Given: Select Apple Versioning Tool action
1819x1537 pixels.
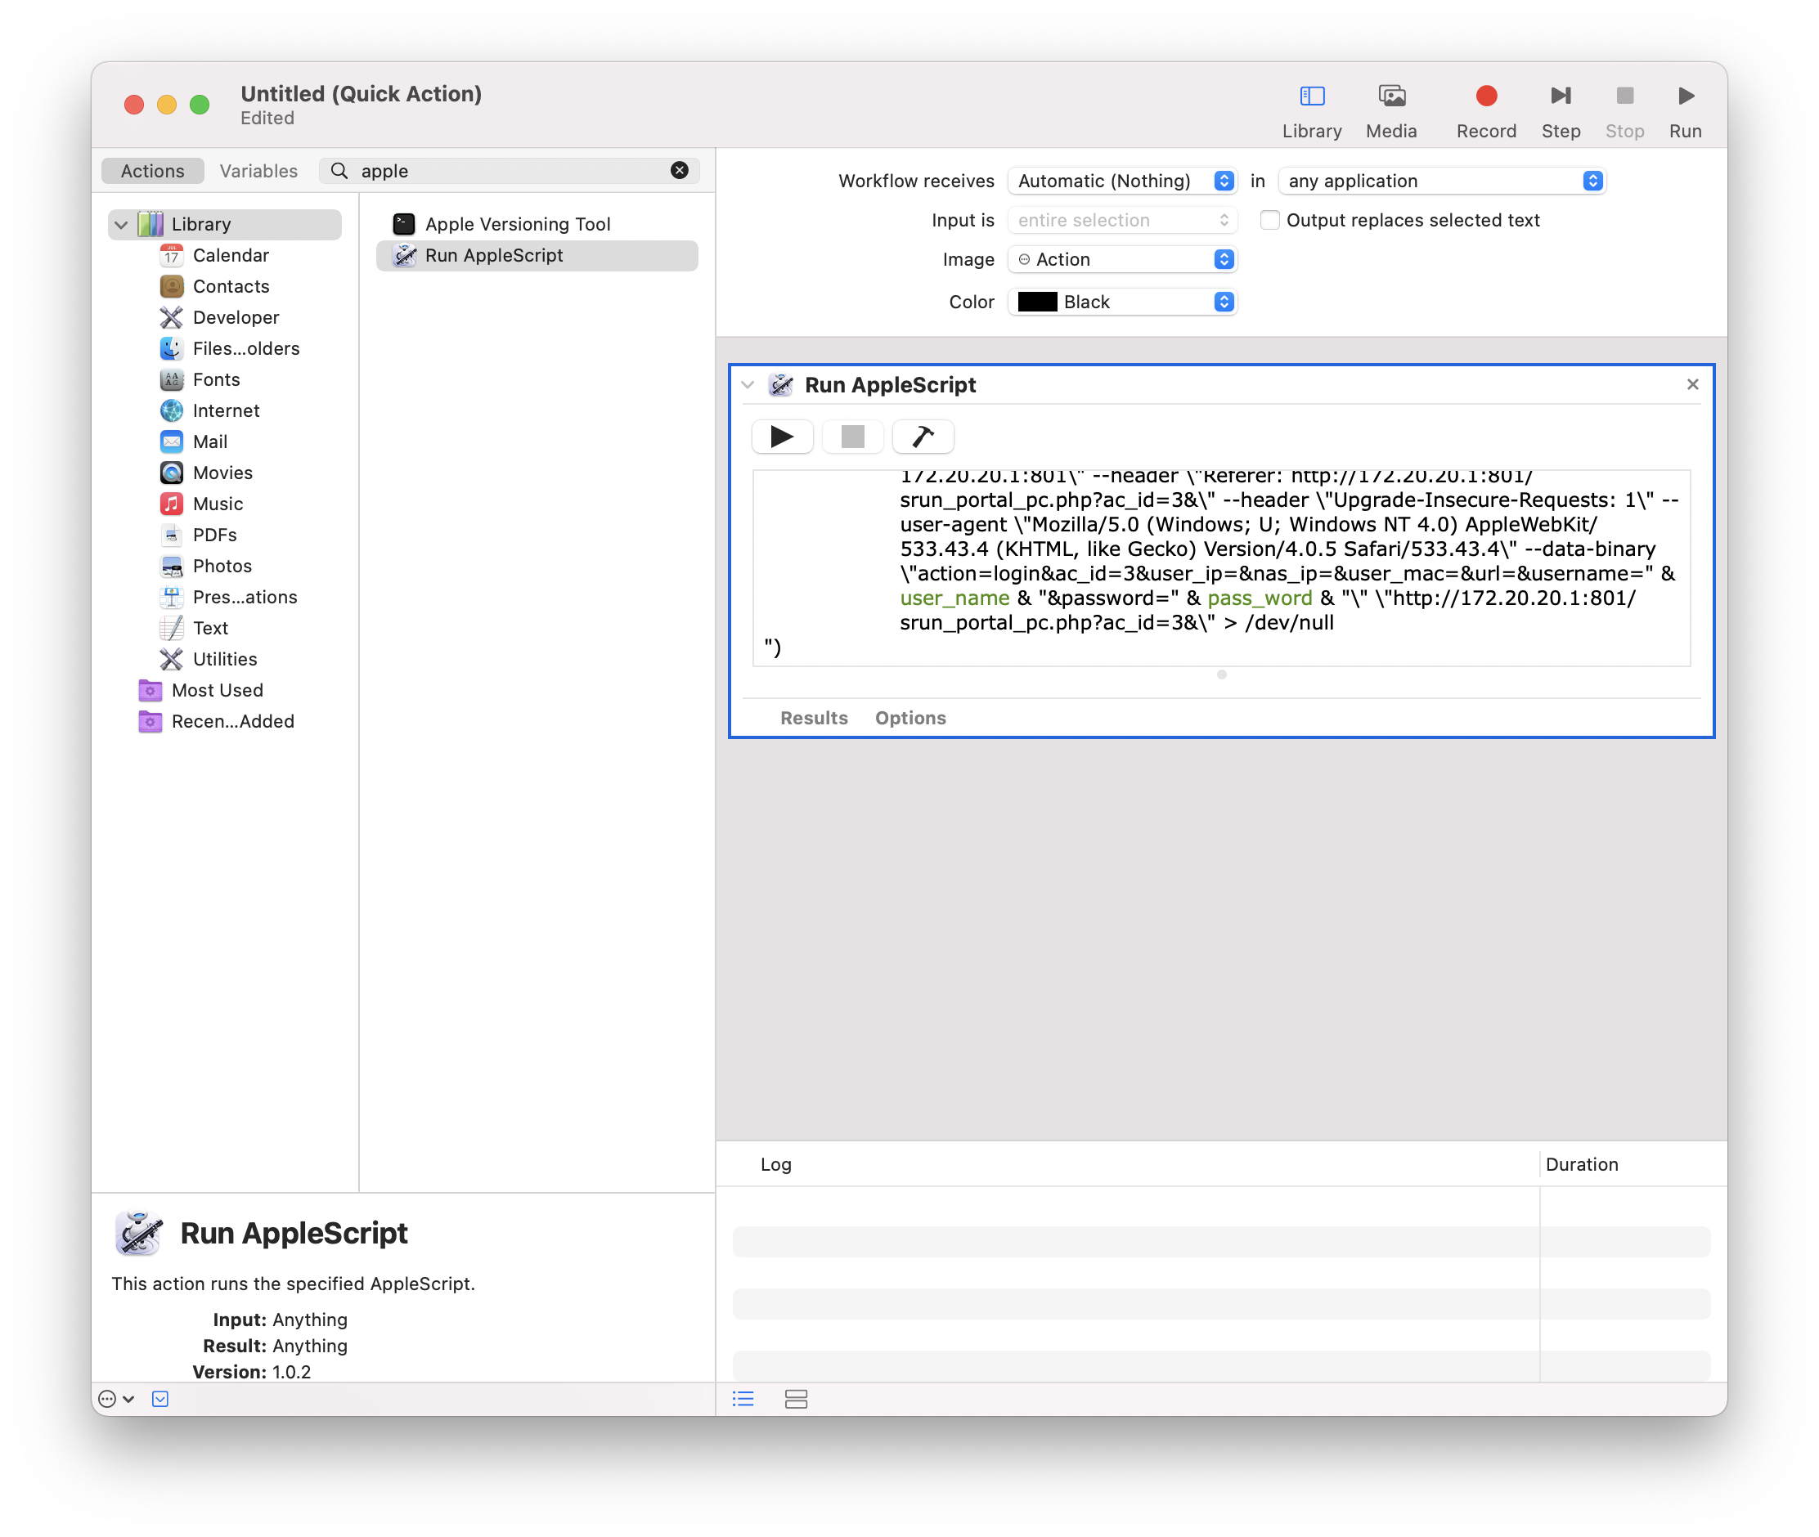Looking at the screenshot, I should pos(517,225).
